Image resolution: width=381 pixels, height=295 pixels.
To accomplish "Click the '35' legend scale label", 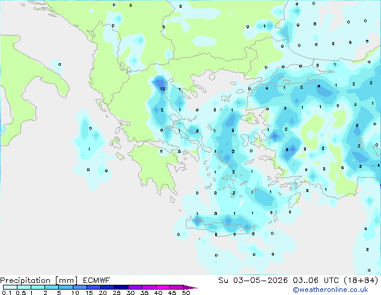I will (x=144, y=293).
